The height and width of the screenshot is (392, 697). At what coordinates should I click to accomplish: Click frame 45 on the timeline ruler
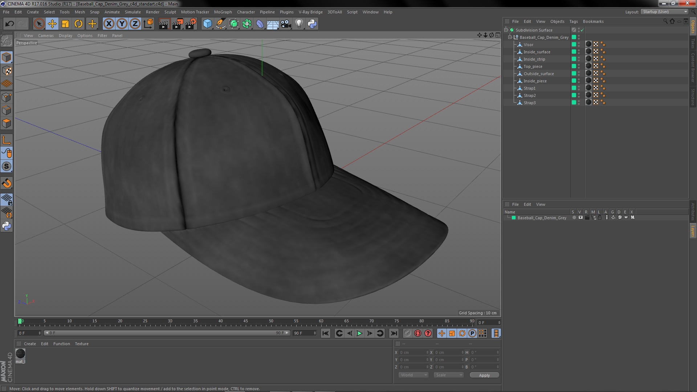246,322
